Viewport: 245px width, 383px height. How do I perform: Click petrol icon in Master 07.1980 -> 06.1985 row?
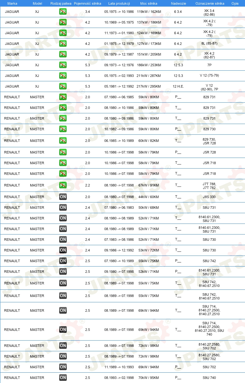(x=63, y=97)
